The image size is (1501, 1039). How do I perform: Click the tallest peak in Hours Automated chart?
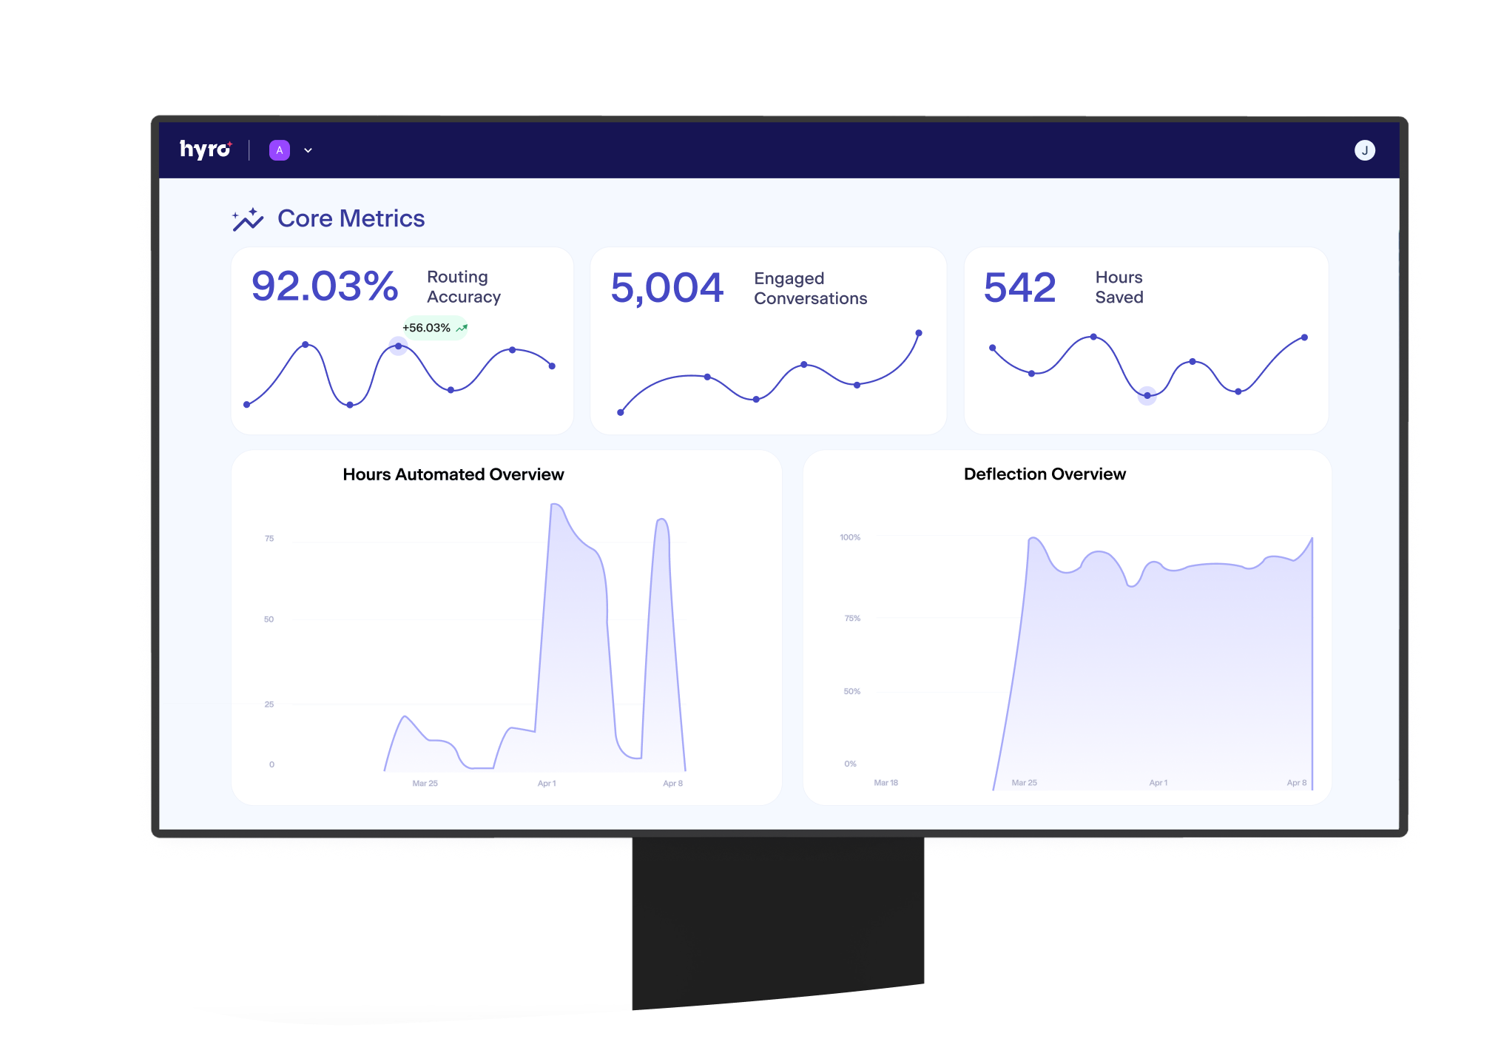555,505
